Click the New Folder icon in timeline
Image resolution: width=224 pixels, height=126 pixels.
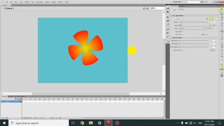pos(5,118)
